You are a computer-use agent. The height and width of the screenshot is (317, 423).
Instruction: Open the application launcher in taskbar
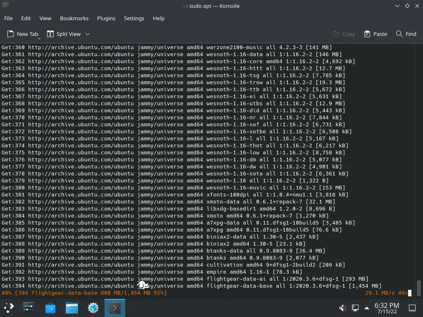coord(9,308)
